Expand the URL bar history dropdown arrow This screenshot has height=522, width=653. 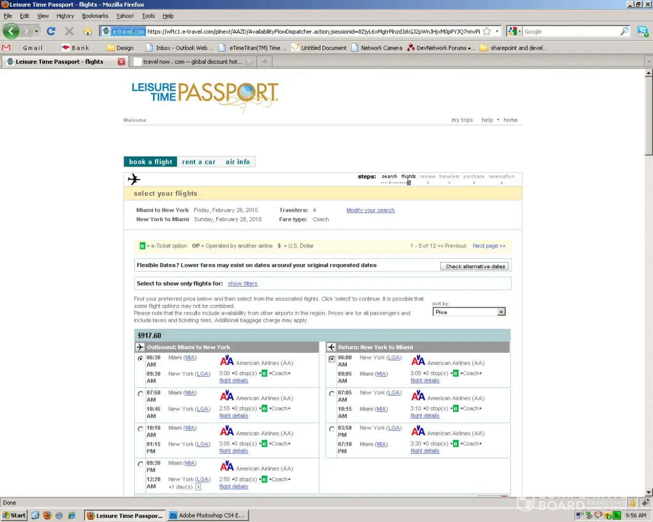497,31
